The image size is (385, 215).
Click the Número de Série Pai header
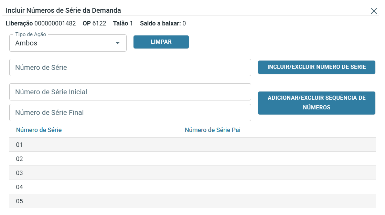coord(212,130)
